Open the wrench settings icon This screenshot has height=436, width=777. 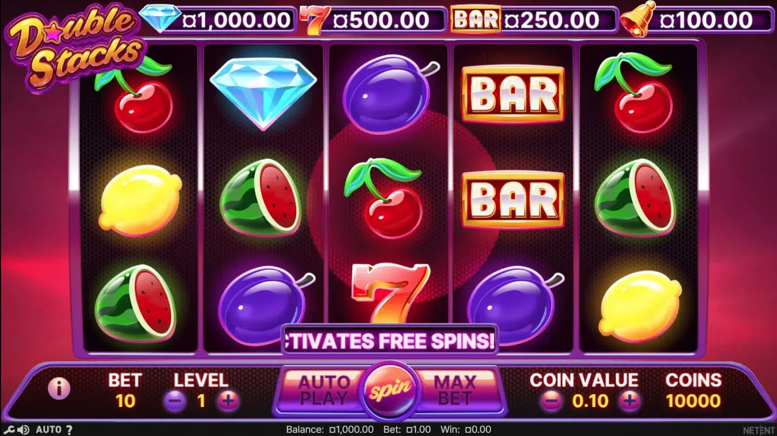click(x=10, y=430)
